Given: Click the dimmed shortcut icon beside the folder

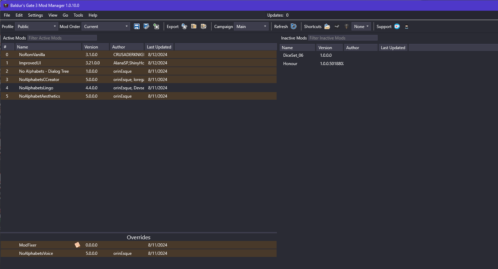Looking at the screenshot, I should click(337, 26).
